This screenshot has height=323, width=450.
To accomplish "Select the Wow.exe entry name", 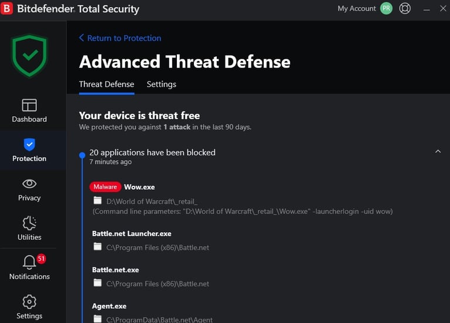I will tap(139, 187).
